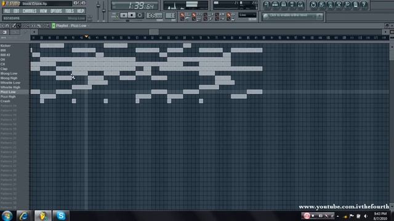The width and height of the screenshot is (394, 221).
Task: Open the CHANNELS menu
Action: [30, 11]
